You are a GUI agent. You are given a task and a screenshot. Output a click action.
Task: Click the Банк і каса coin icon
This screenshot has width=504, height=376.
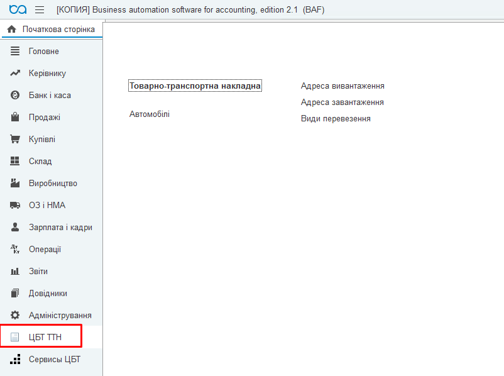[x=16, y=96]
